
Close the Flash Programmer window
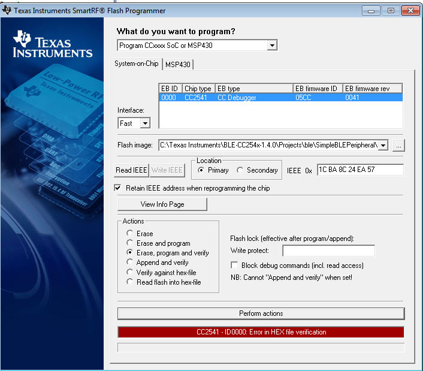click(x=410, y=11)
